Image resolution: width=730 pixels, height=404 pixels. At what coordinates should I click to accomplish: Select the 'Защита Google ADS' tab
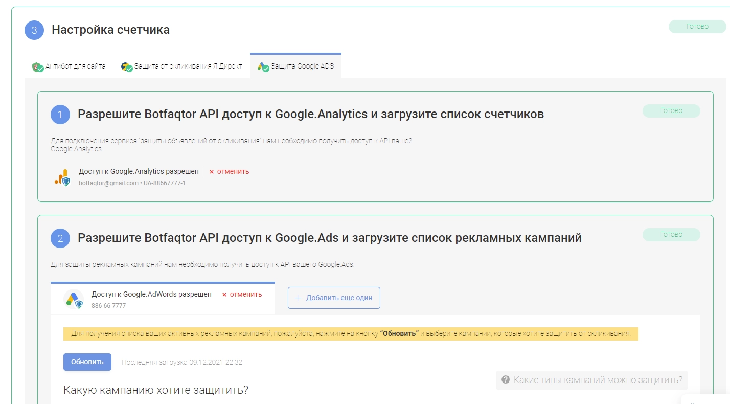click(302, 66)
